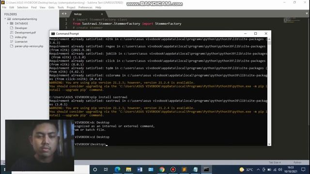Show hidden system tray icons
The height and width of the screenshot is (174, 310).
[x=258, y=170]
